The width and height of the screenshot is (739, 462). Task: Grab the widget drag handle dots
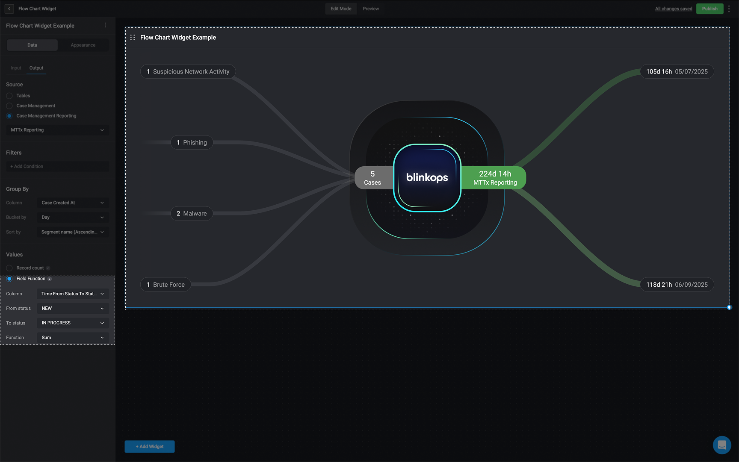click(x=133, y=38)
